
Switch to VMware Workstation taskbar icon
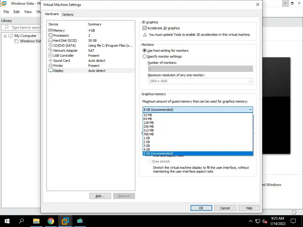(65, 221)
